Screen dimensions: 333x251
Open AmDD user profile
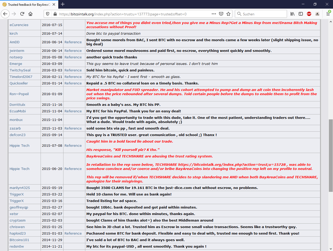point(15,42)
